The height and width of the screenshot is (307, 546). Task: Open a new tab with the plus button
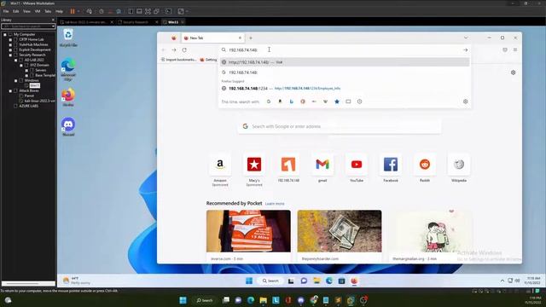(251, 38)
